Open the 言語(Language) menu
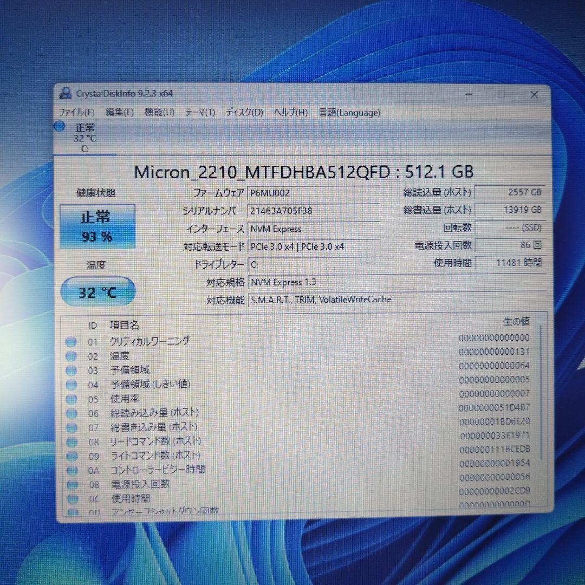 click(x=350, y=113)
